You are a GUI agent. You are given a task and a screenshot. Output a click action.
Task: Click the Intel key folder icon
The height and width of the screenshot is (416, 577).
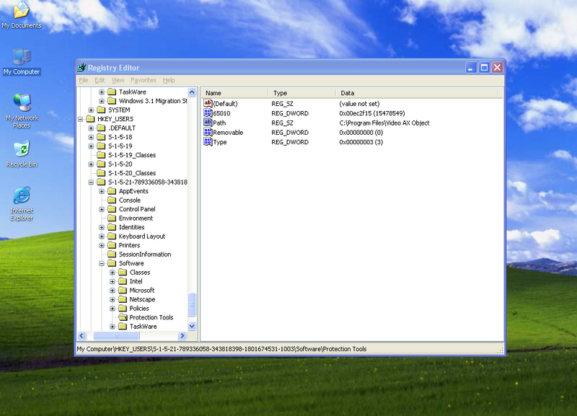tap(123, 281)
